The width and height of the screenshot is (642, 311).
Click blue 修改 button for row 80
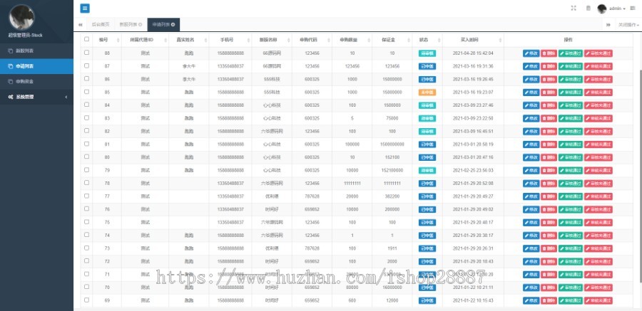531,157
